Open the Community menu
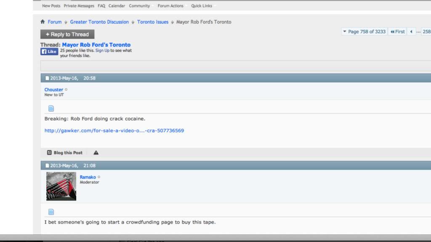This screenshot has width=431, height=242. point(140,6)
